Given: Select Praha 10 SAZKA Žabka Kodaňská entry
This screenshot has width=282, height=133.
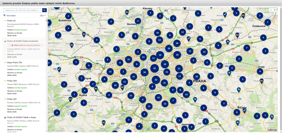Looking at the screenshot, I should [24, 49].
